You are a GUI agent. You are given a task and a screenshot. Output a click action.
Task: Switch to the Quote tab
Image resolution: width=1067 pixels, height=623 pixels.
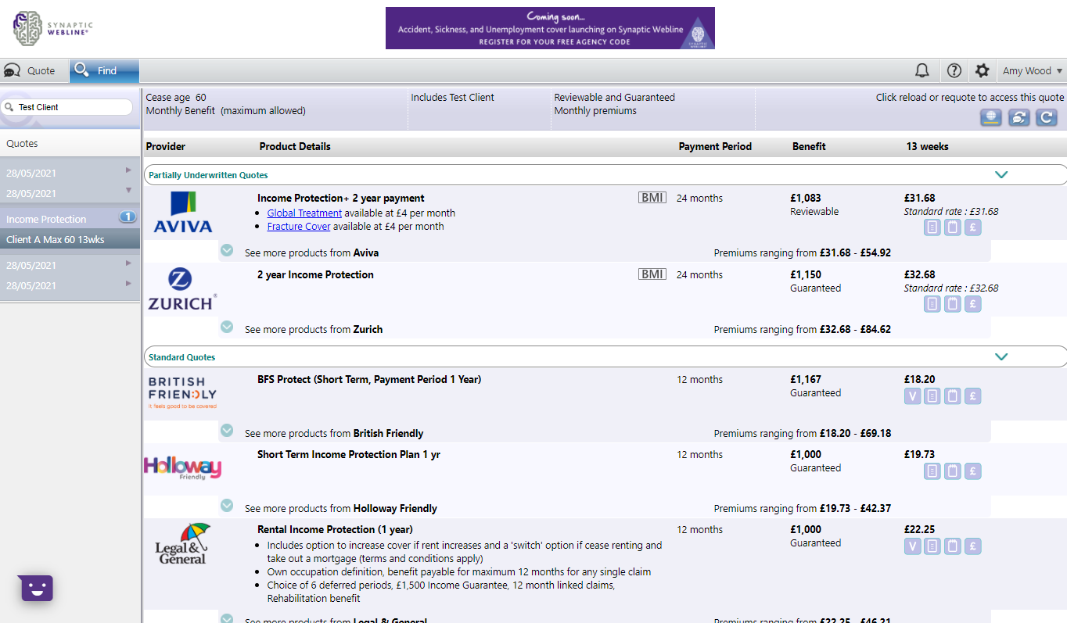point(34,70)
